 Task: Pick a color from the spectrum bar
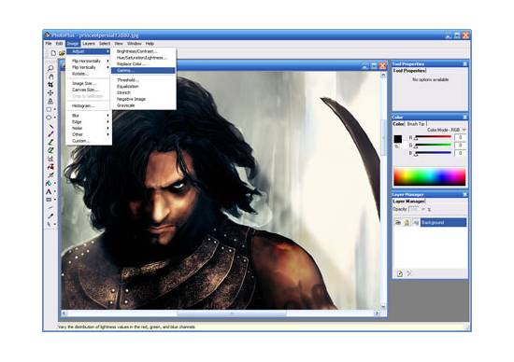pos(430,177)
